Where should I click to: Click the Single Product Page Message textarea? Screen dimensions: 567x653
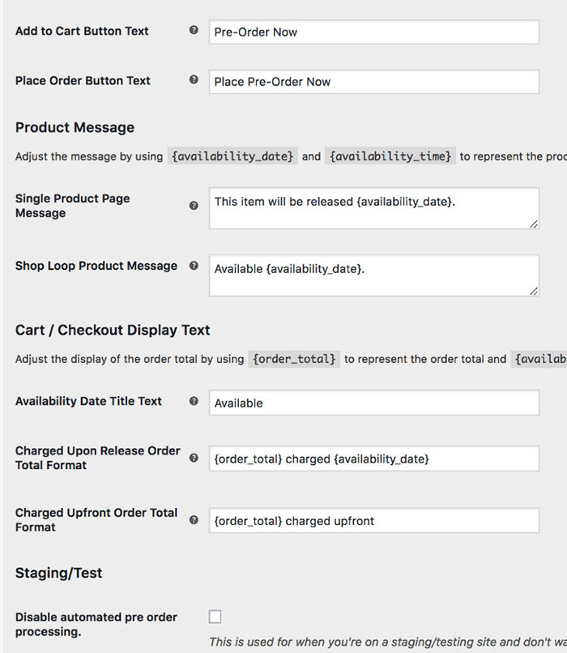tap(373, 208)
